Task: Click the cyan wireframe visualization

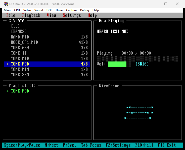Action: pyautogui.click(x=139, y=113)
